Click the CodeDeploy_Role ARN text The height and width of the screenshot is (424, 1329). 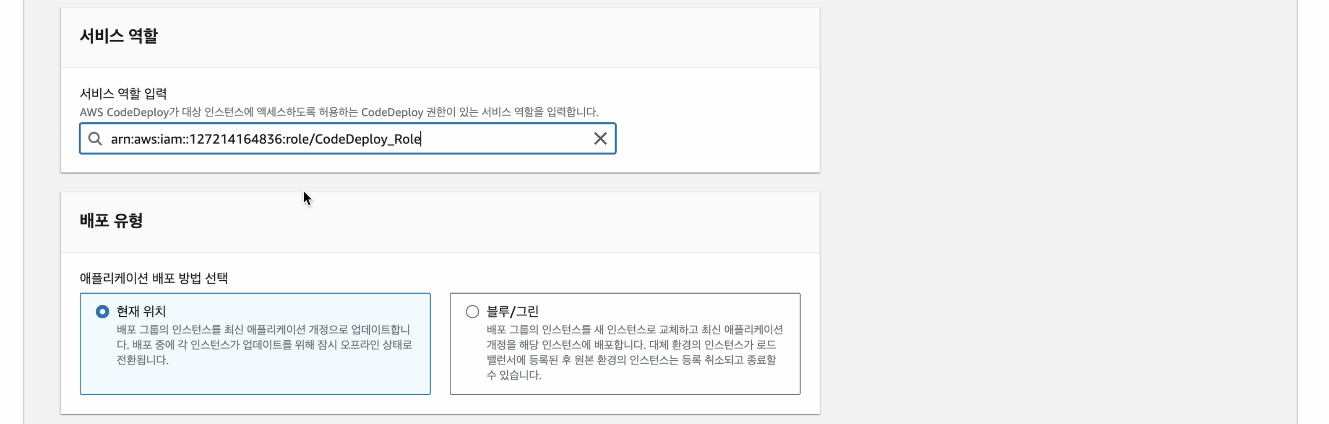[265, 139]
